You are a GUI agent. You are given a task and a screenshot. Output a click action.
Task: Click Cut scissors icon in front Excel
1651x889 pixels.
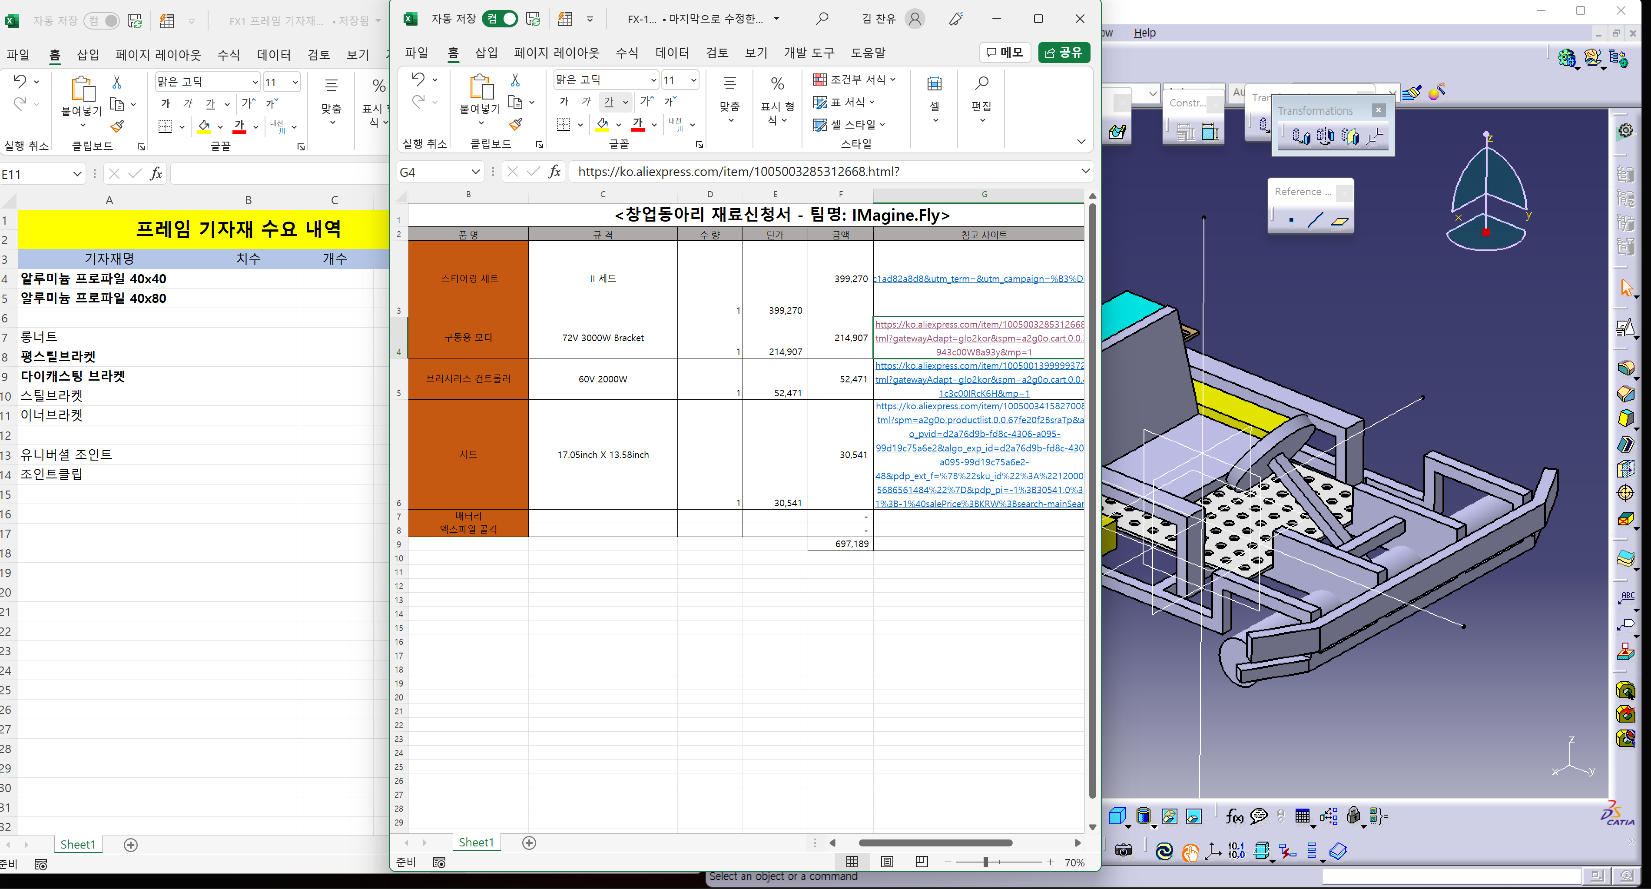tap(515, 80)
